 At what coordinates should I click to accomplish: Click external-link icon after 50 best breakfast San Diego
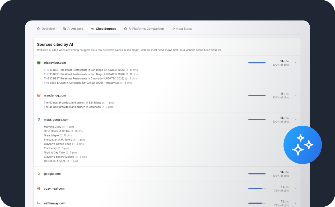click(x=103, y=103)
